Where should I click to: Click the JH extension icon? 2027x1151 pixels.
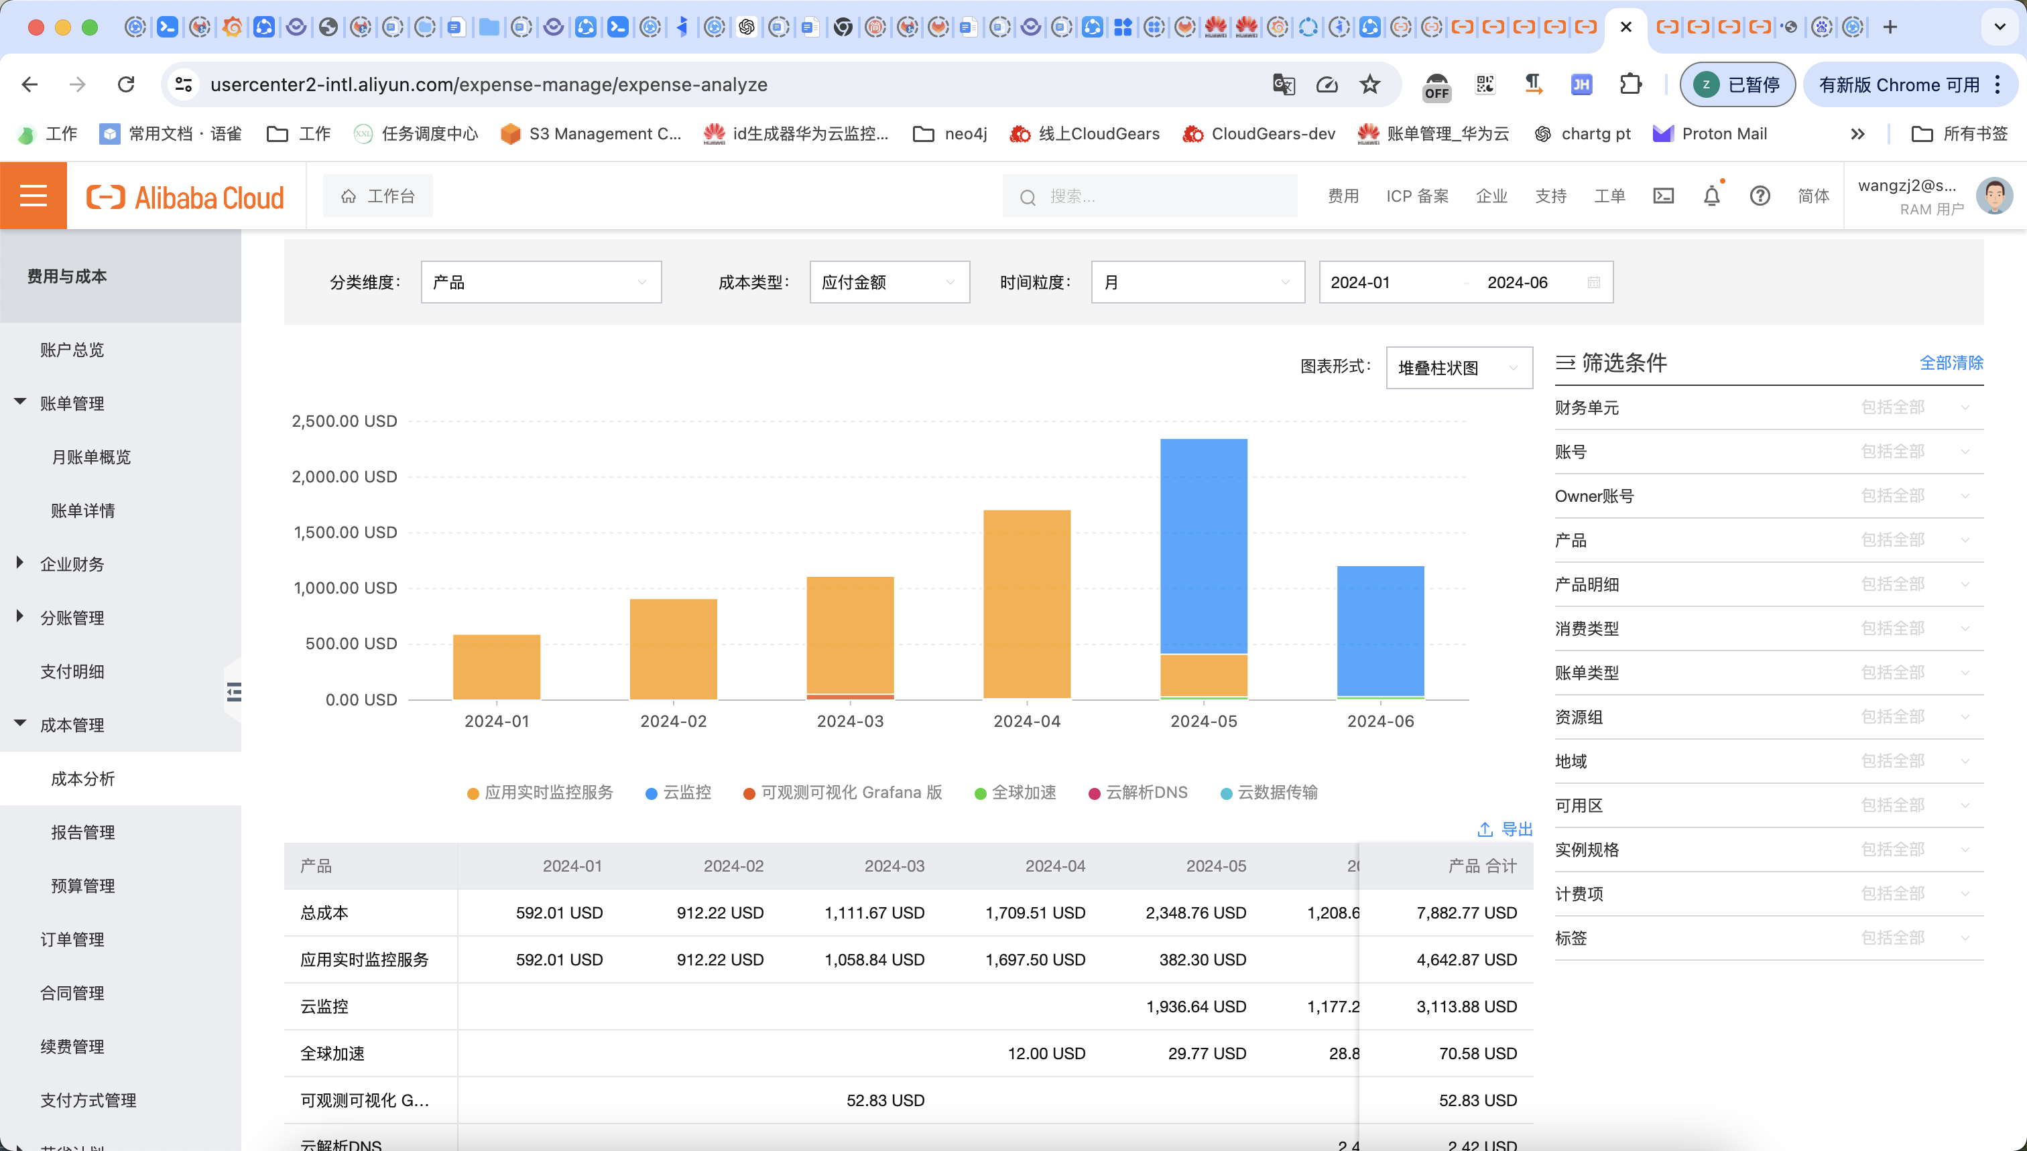(1581, 84)
